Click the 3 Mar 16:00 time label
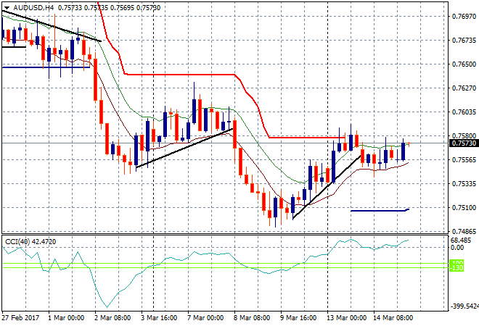The image size is (479, 326). tap(159, 318)
